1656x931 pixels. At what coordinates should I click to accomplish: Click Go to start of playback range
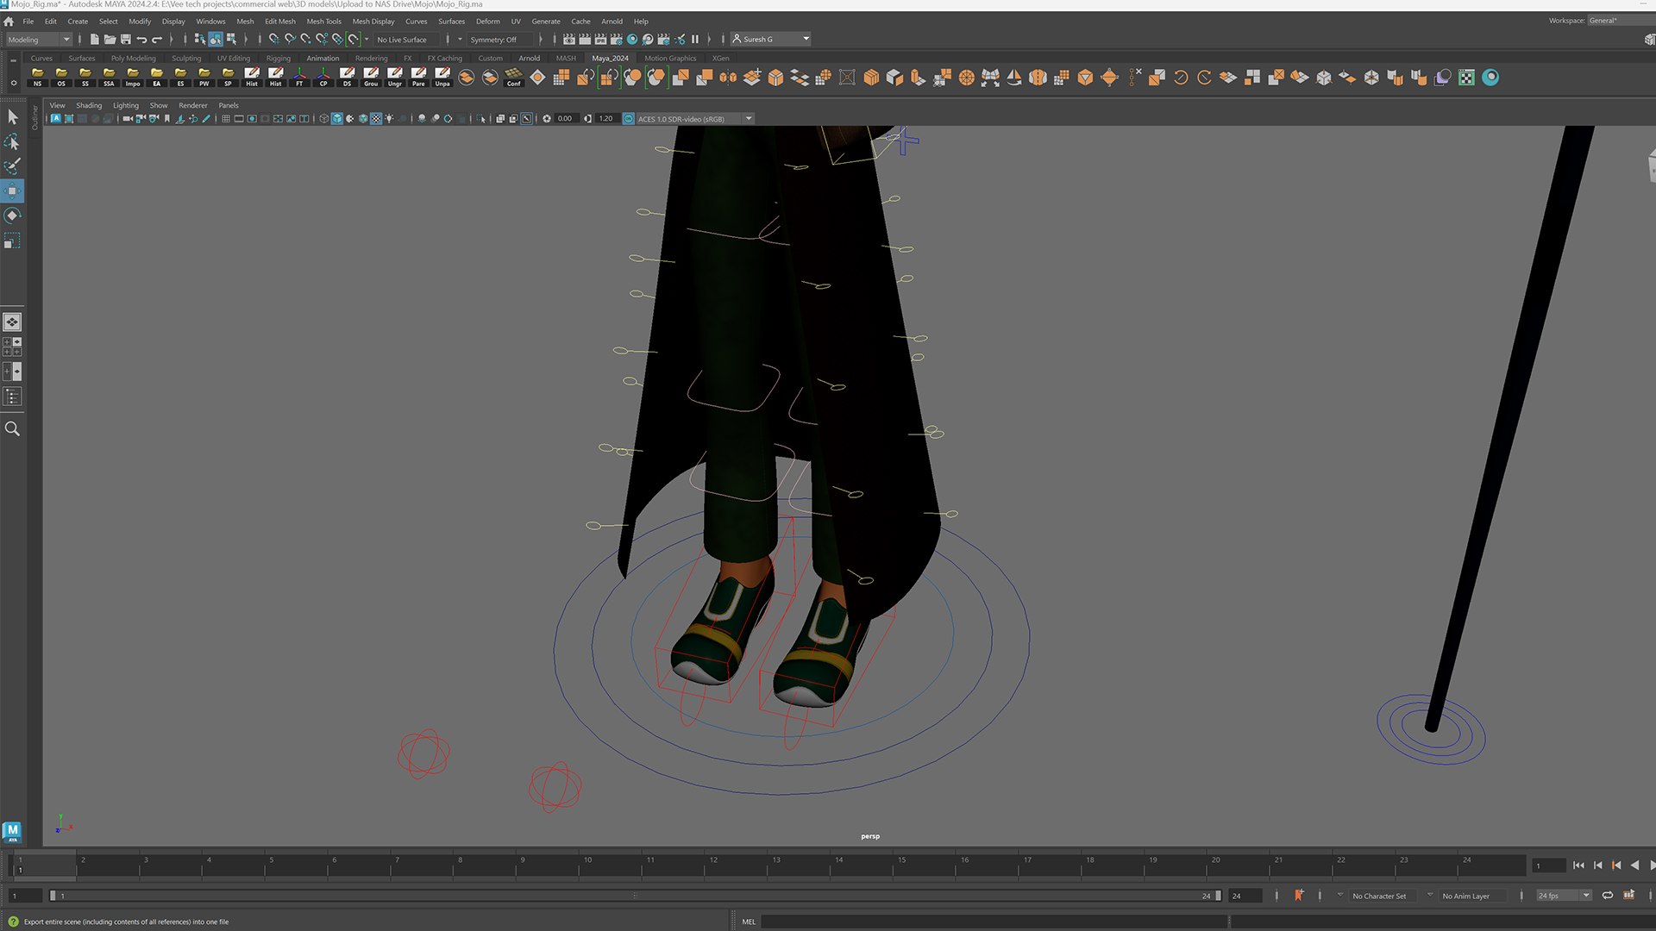click(x=1578, y=865)
